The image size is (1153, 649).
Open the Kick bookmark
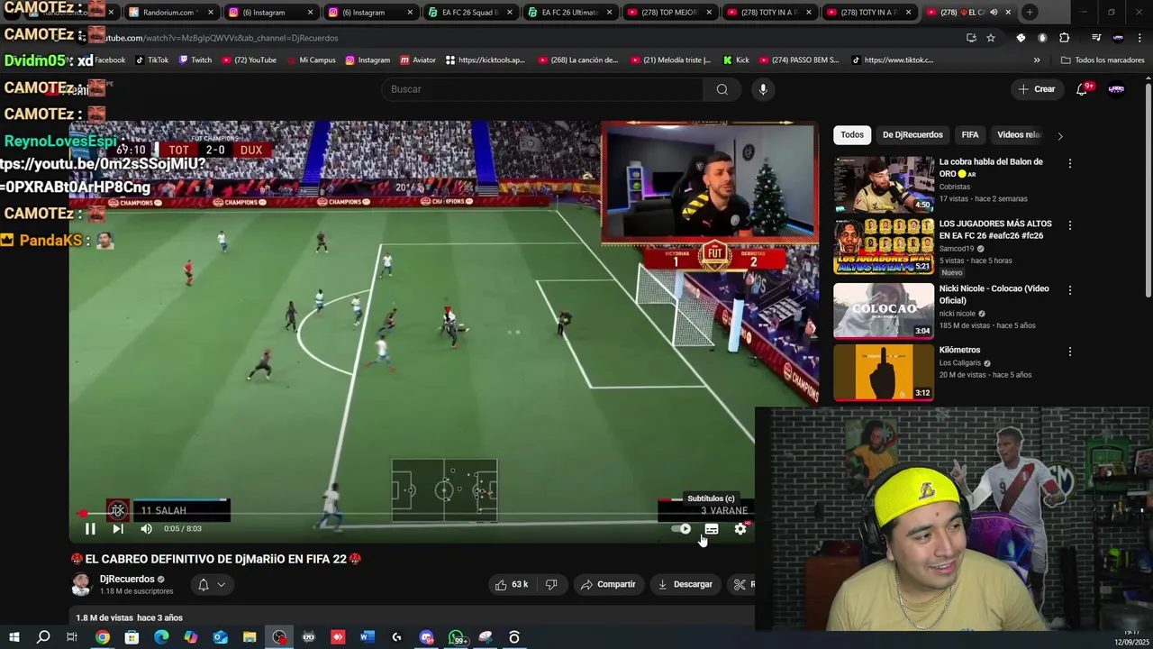tap(736, 60)
